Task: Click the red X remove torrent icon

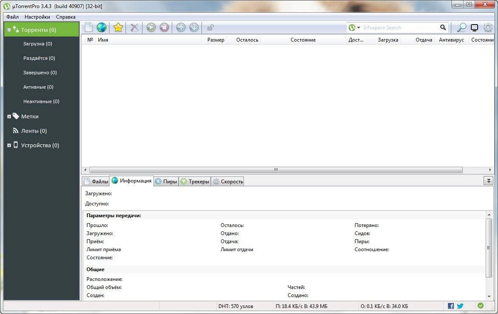Action: pos(134,27)
